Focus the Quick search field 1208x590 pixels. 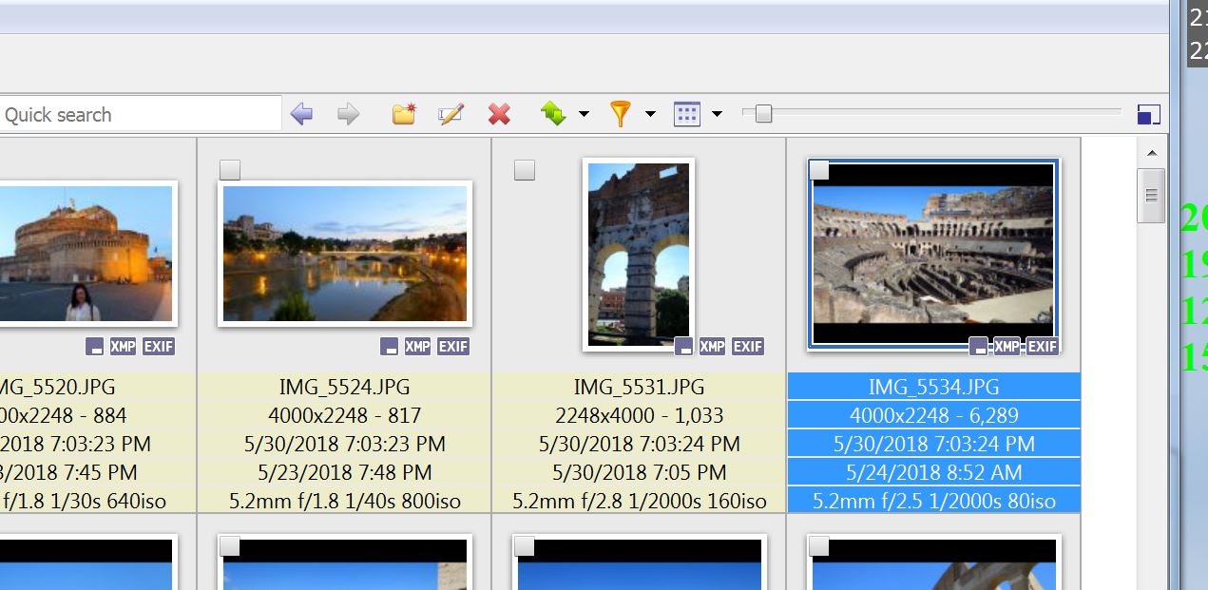[141, 114]
